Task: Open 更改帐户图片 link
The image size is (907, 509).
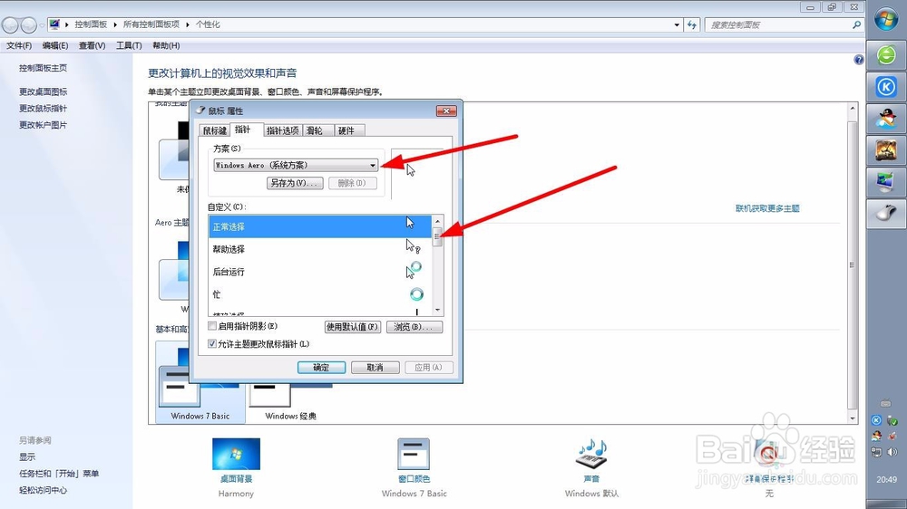Action: point(43,125)
